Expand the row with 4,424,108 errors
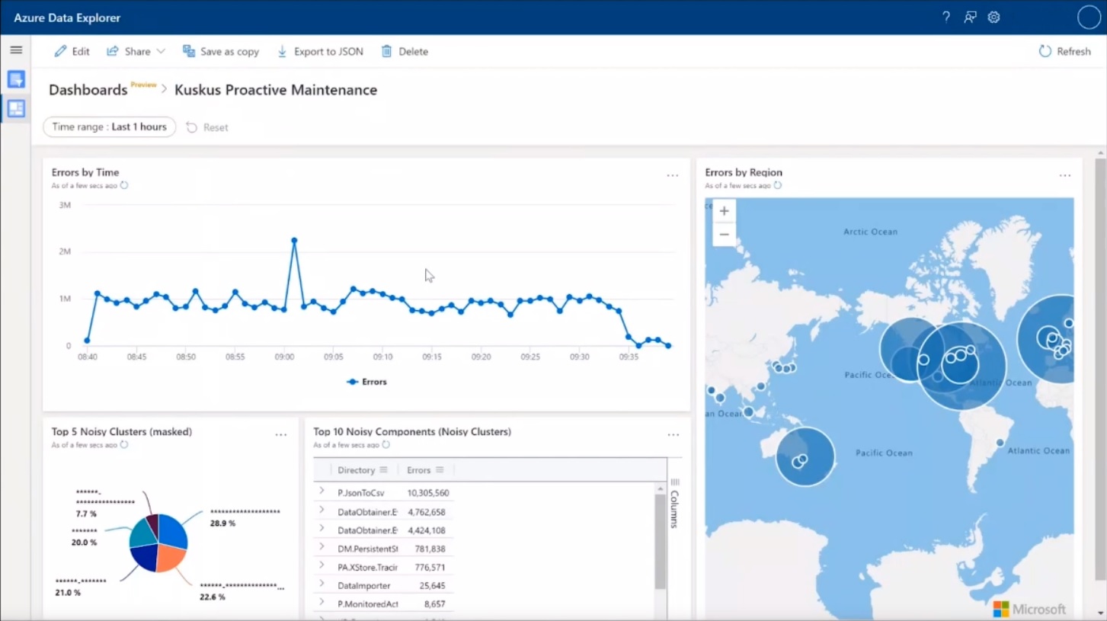 (x=322, y=529)
